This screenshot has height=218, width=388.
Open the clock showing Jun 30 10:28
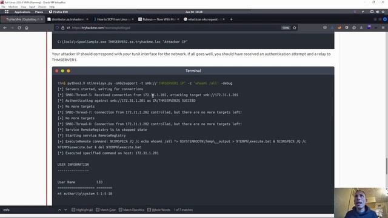click(x=194, y=12)
